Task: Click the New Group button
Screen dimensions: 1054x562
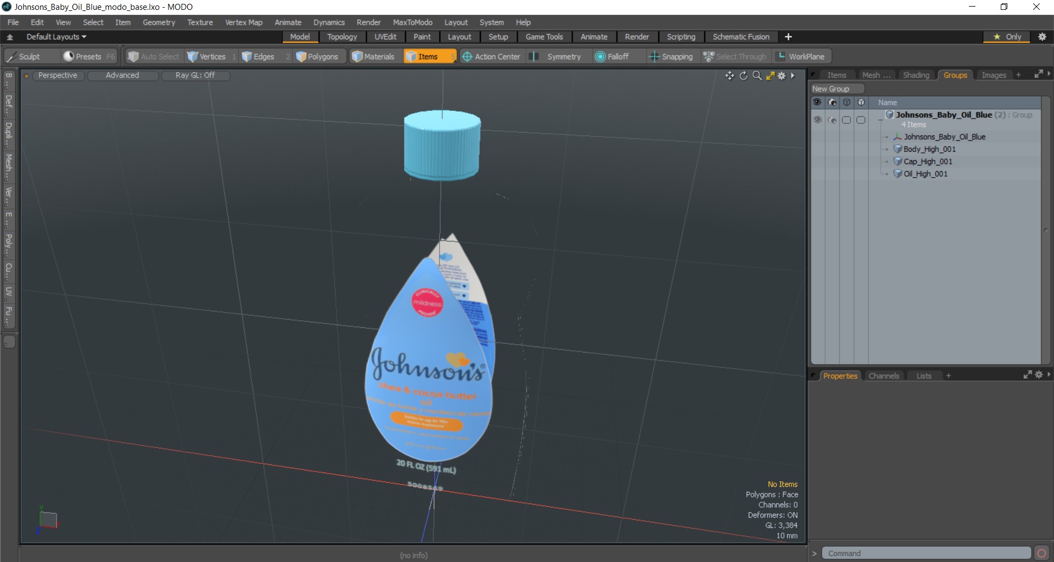Action: coord(837,89)
